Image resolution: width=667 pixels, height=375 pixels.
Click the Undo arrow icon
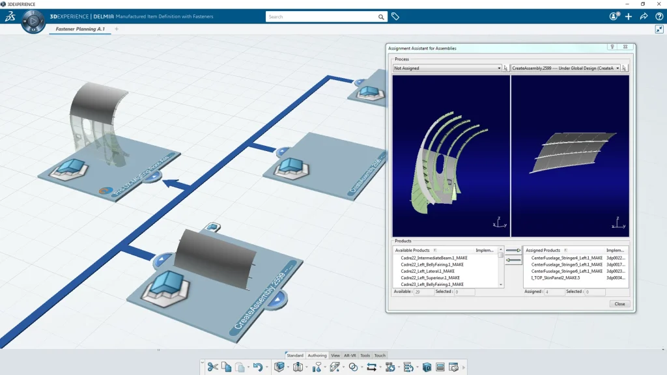point(257,367)
